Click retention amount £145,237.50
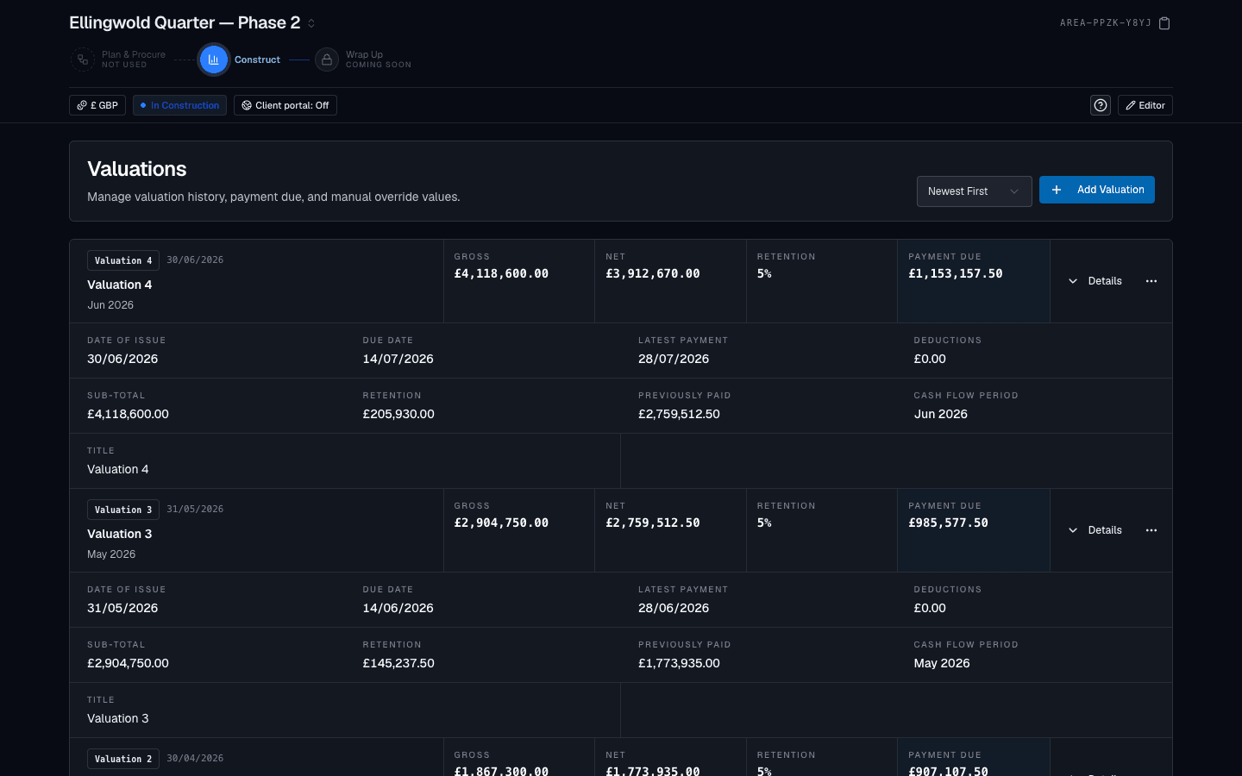Viewport: 1242px width, 776px height. (x=398, y=663)
